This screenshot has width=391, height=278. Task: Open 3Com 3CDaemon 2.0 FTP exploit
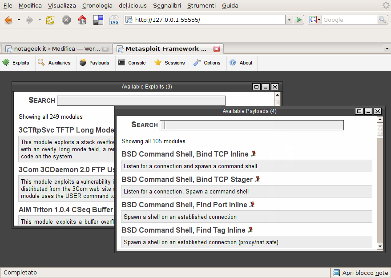(66, 169)
